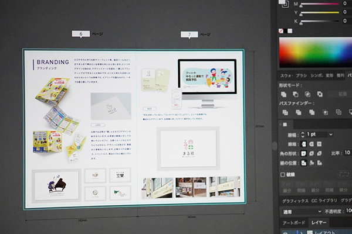Click the Y yellow slider track
The image size is (352, 234).
coord(320,12)
